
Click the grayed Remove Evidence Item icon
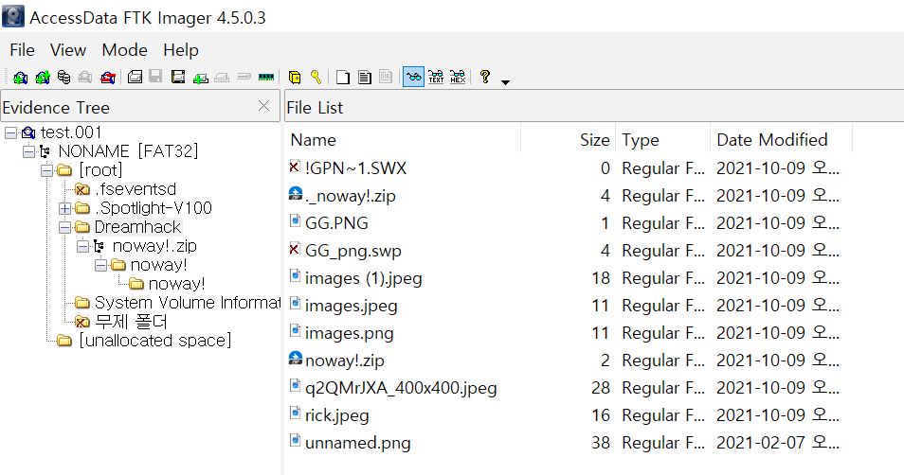coord(85,78)
